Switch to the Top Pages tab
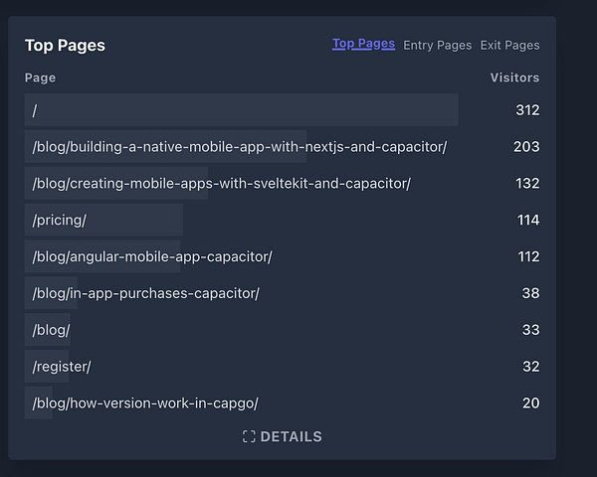The width and height of the screenshot is (597, 477). [x=363, y=44]
